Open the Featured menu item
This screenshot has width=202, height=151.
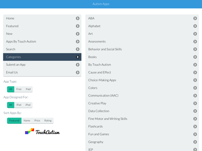[12, 26]
